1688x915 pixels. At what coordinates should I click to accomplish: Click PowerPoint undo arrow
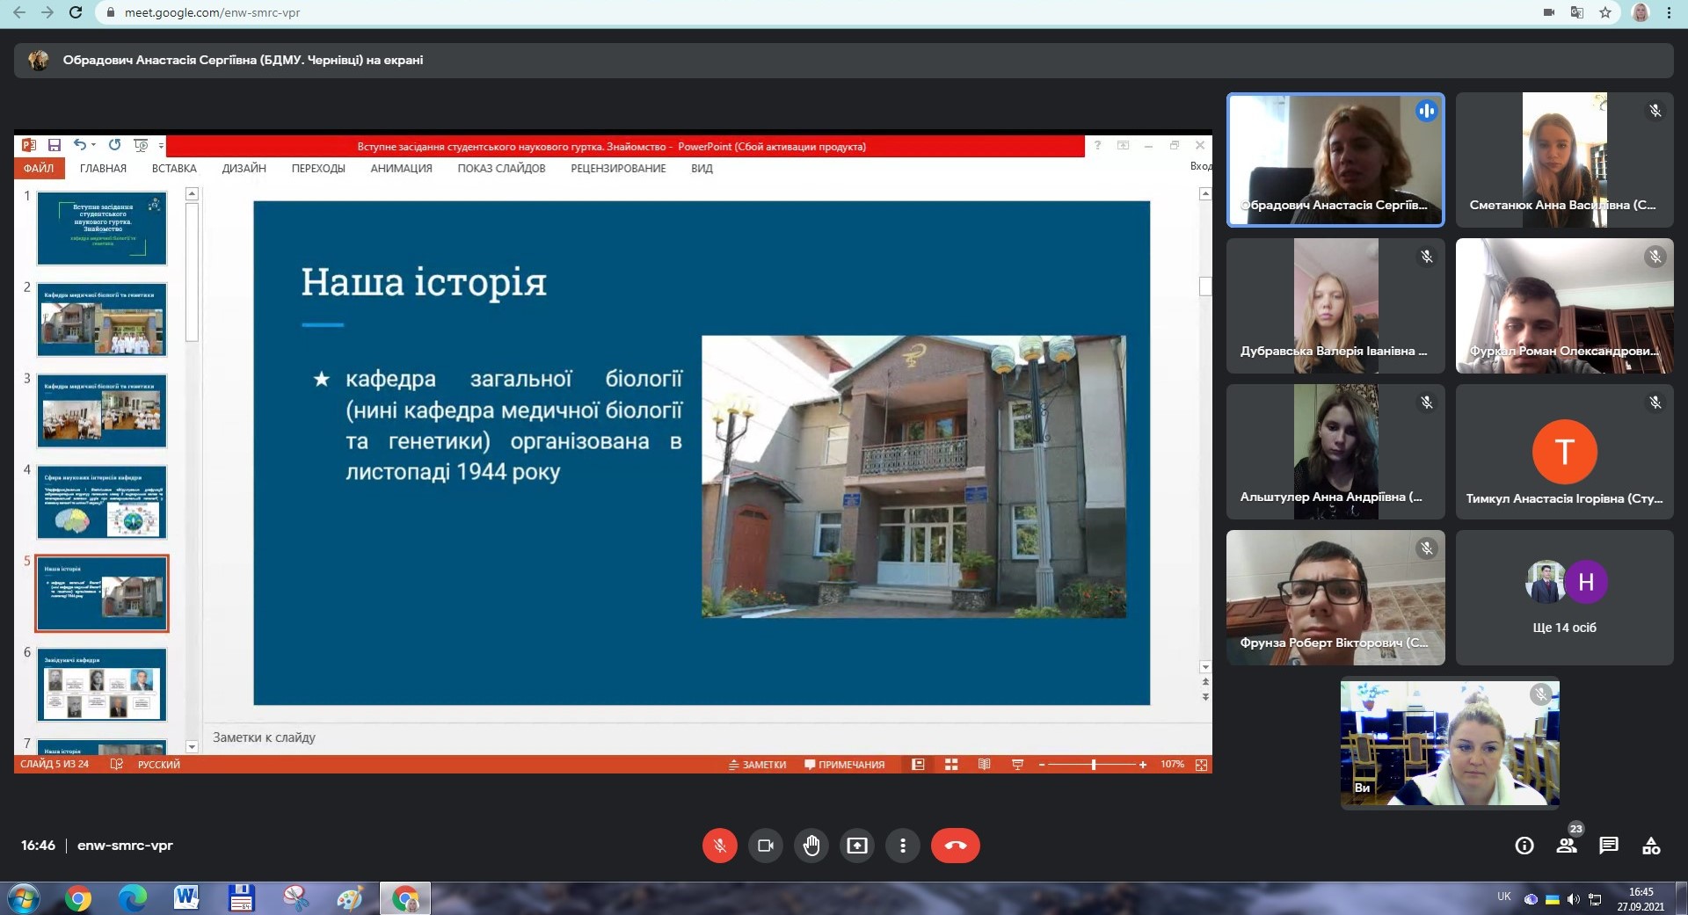80,145
